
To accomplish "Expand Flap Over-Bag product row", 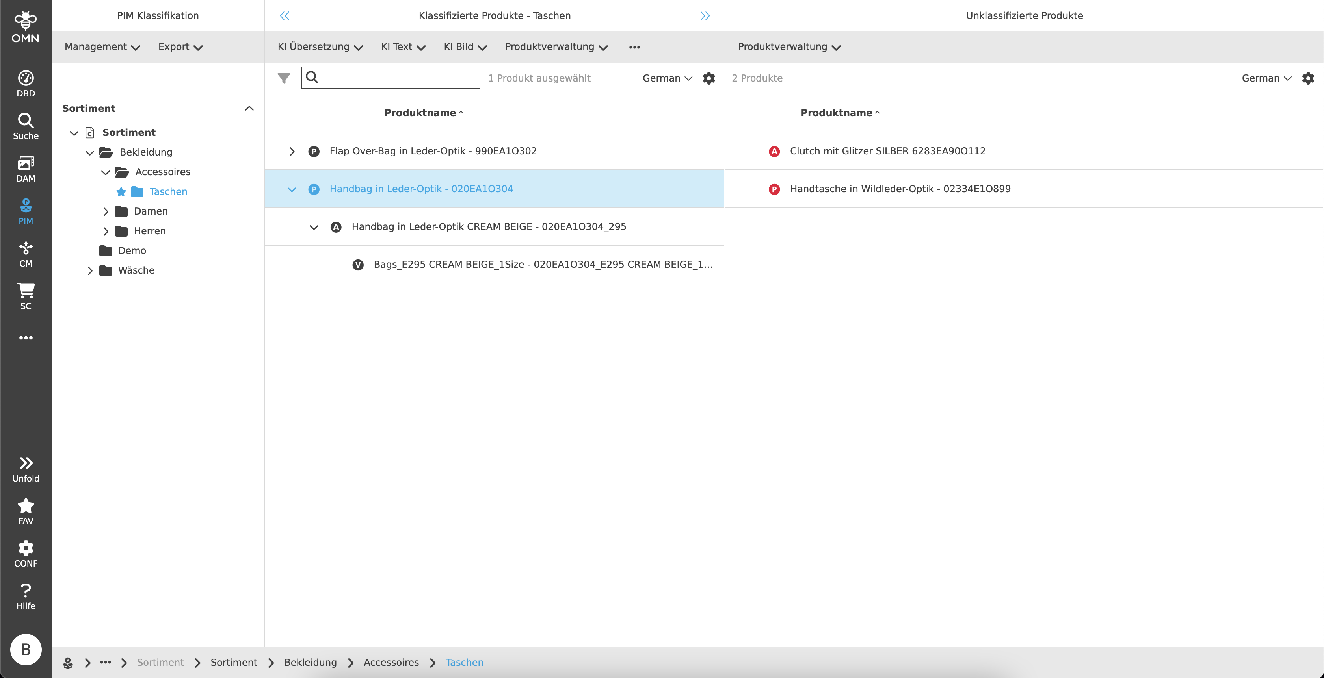I will click(x=292, y=152).
